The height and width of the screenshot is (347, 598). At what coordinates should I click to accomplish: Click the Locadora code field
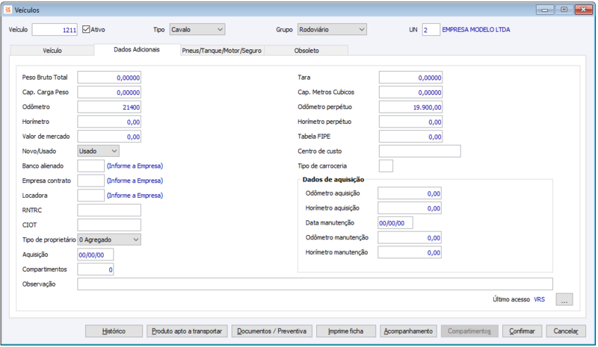[90, 196]
